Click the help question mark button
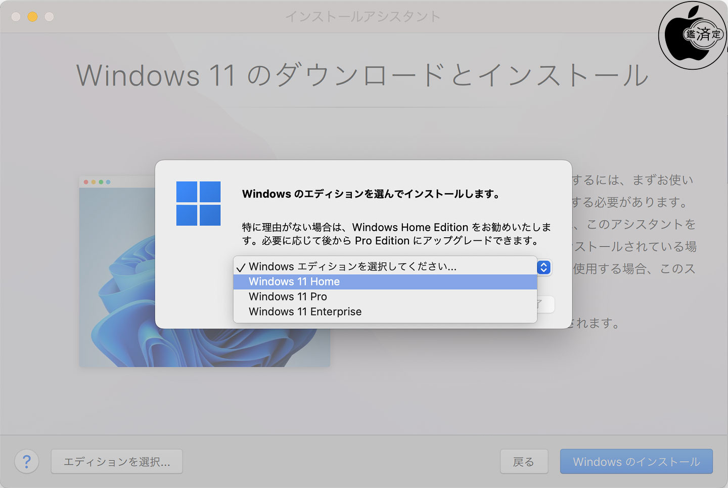 pyautogui.click(x=27, y=461)
